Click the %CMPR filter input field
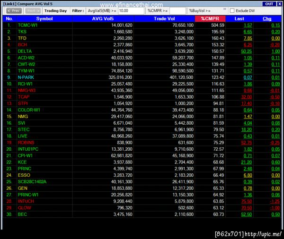The height and width of the screenshot is (239, 284). 177,11
